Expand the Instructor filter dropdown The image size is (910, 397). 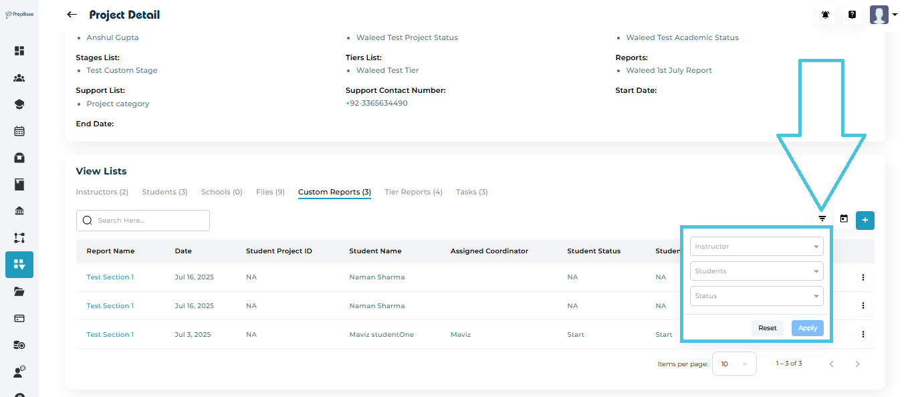click(x=756, y=247)
